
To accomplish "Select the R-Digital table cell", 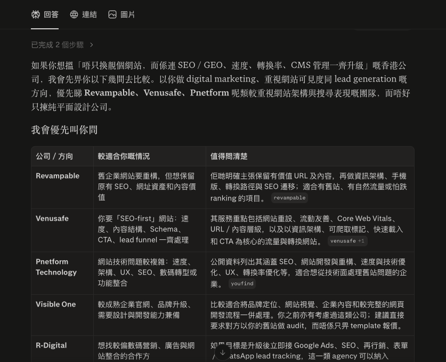I will (x=62, y=349).
